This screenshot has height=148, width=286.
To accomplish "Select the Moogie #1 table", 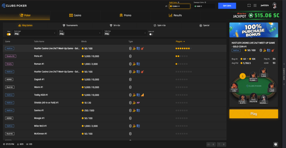I will tap(114, 118).
